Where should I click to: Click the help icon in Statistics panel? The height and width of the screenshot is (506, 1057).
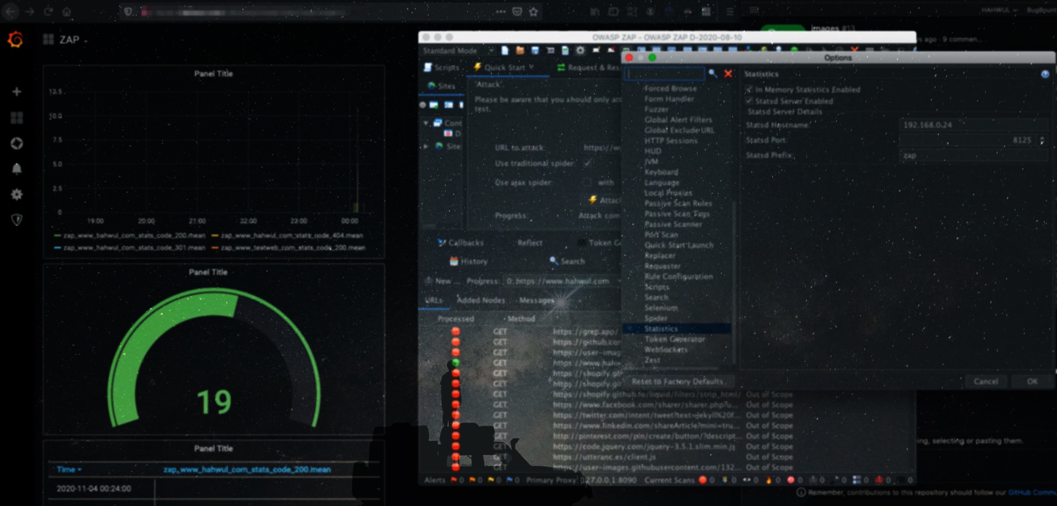(1045, 74)
